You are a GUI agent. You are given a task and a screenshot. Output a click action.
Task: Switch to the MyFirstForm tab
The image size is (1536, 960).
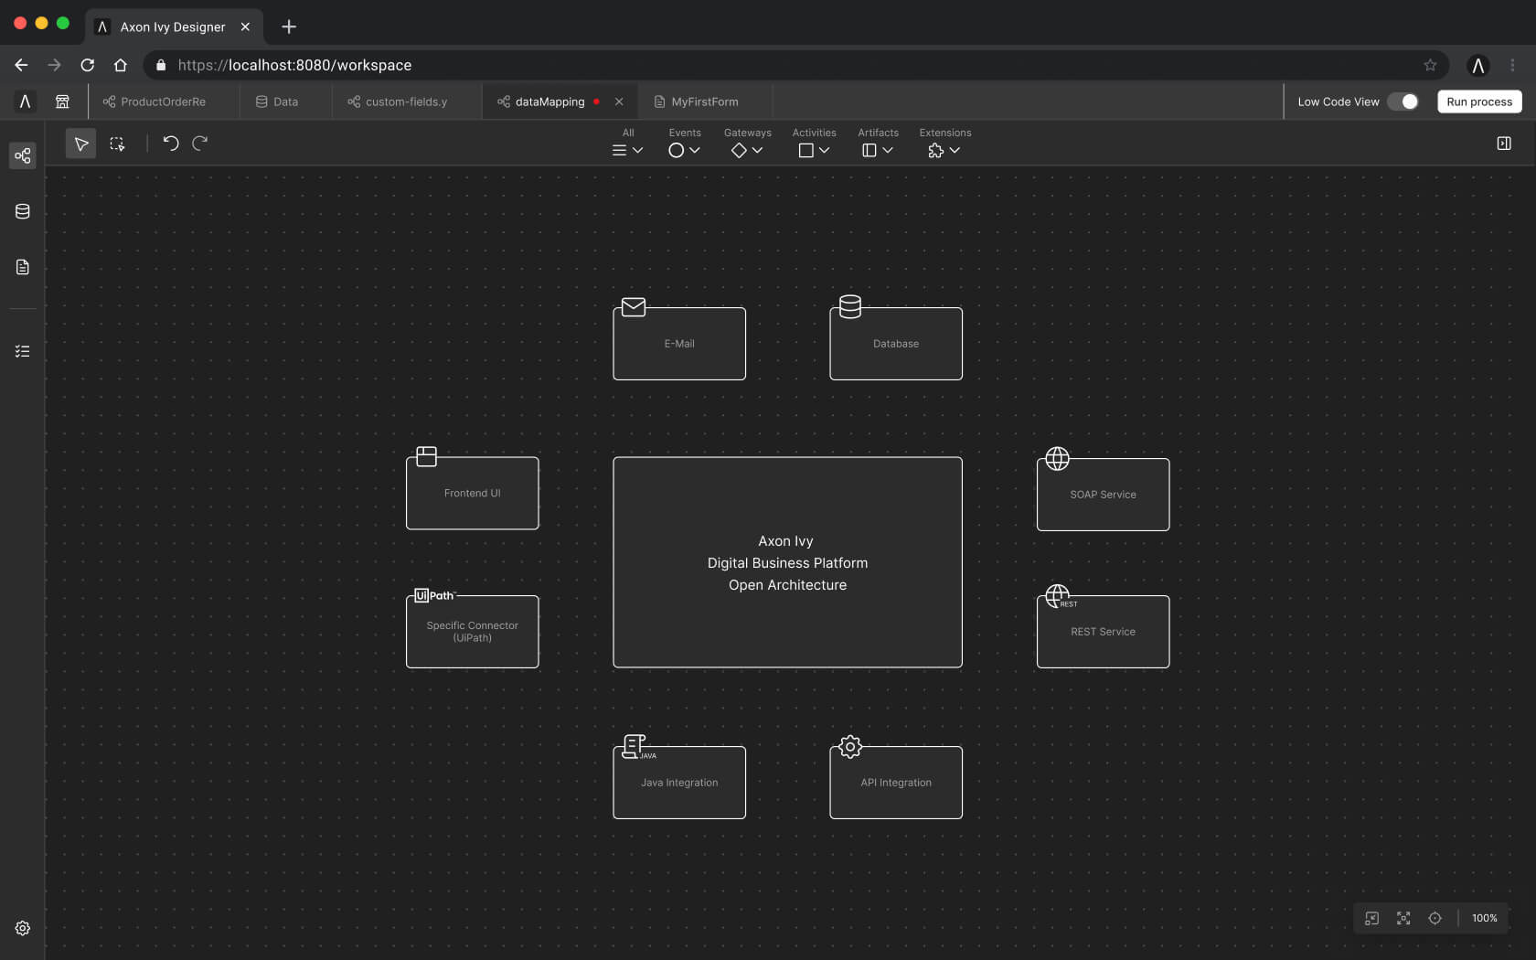point(705,101)
